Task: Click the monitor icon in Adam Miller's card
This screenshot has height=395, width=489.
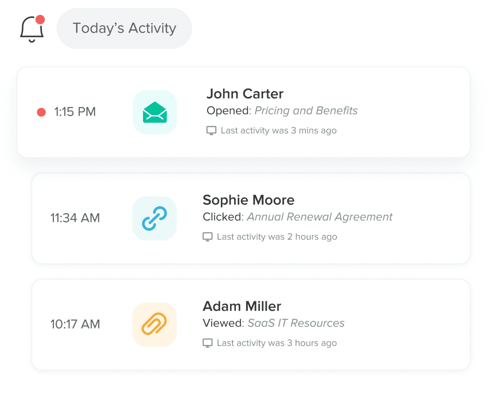Action: (208, 343)
